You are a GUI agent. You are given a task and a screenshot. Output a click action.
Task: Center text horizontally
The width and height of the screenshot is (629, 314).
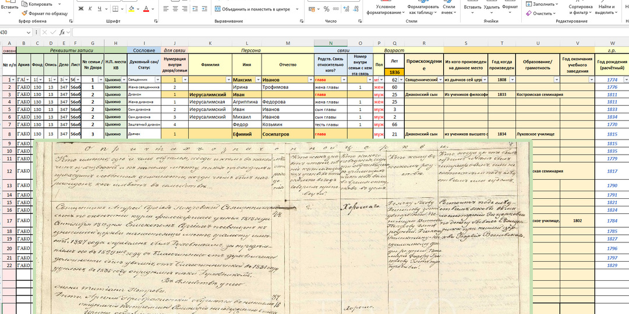coord(175,8)
